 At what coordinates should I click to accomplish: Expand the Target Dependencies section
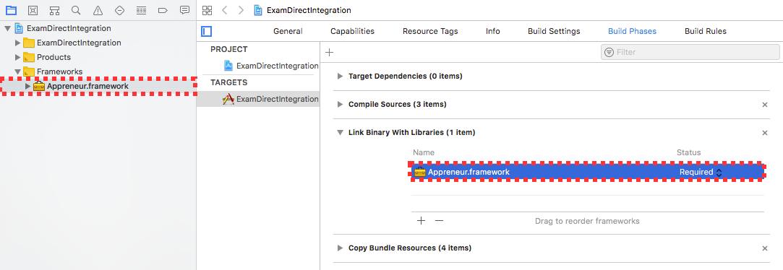[x=341, y=77]
